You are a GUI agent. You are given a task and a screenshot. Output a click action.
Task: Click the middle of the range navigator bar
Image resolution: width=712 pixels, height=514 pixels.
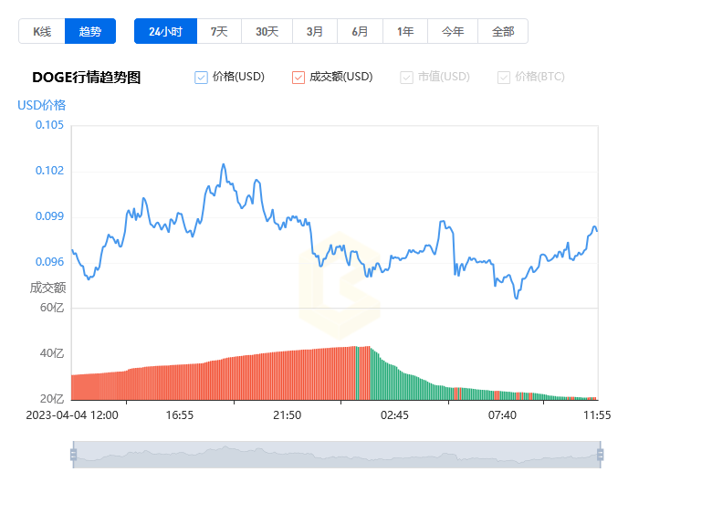[336, 455]
